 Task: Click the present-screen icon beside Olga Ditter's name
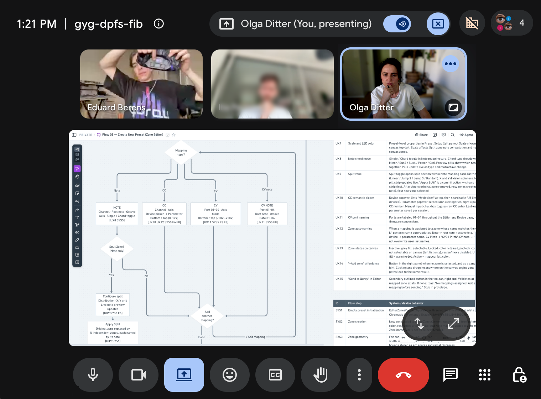(x=227, y=24)
